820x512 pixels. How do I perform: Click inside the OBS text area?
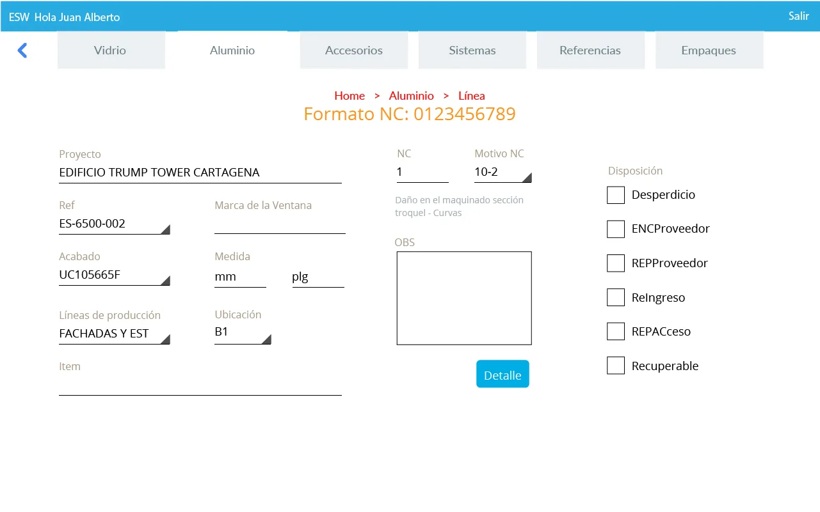coord(464,299)
